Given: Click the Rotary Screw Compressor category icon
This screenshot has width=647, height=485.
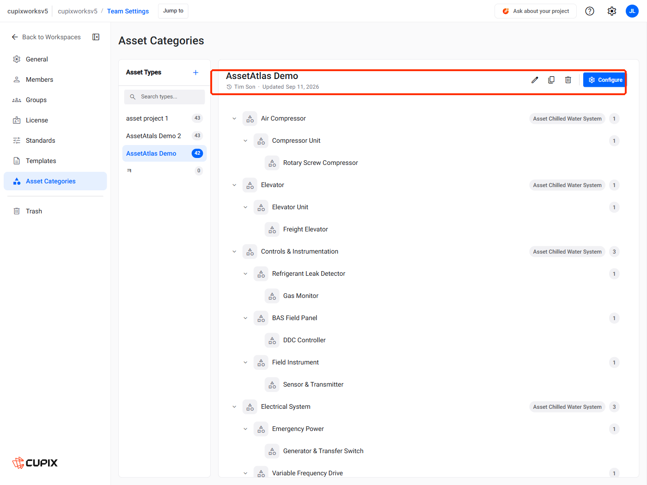Looking at the screenshot, I should tap(272, 163).
